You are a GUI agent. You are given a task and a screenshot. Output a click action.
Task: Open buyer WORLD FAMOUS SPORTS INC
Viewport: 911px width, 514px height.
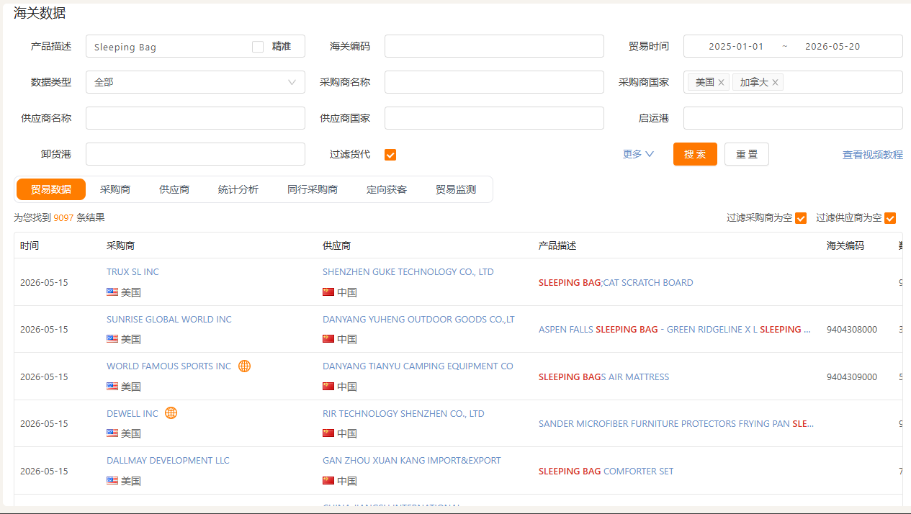coord(169,366)
